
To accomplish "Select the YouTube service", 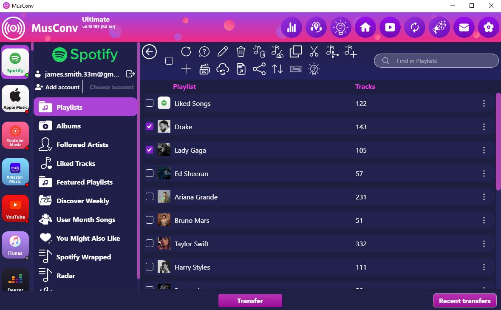I will tap(15, 208).
